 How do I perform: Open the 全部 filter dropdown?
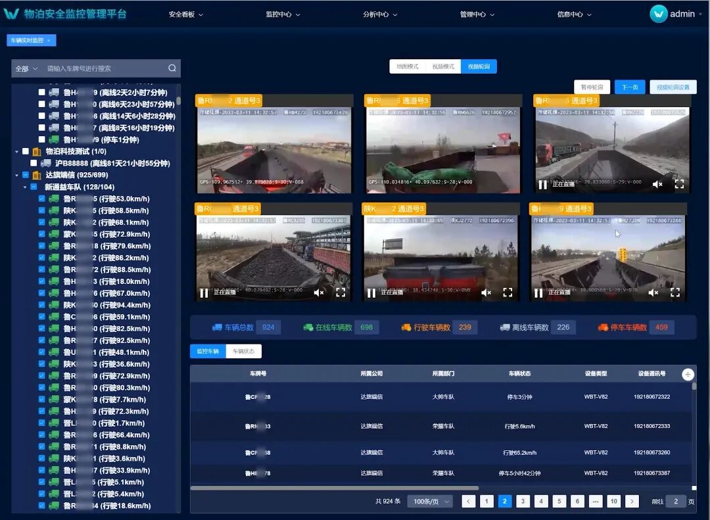pos(26,68)
